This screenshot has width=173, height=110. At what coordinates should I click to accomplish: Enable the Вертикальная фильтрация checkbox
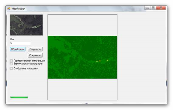[11, 63]
